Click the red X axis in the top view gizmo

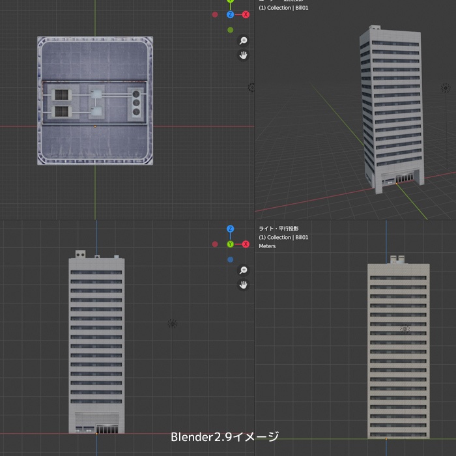[x=246, y=14]
